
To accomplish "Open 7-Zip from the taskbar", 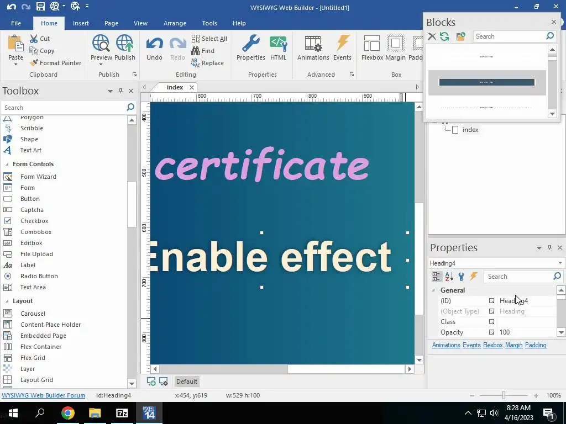I will (x=122, y=413).
